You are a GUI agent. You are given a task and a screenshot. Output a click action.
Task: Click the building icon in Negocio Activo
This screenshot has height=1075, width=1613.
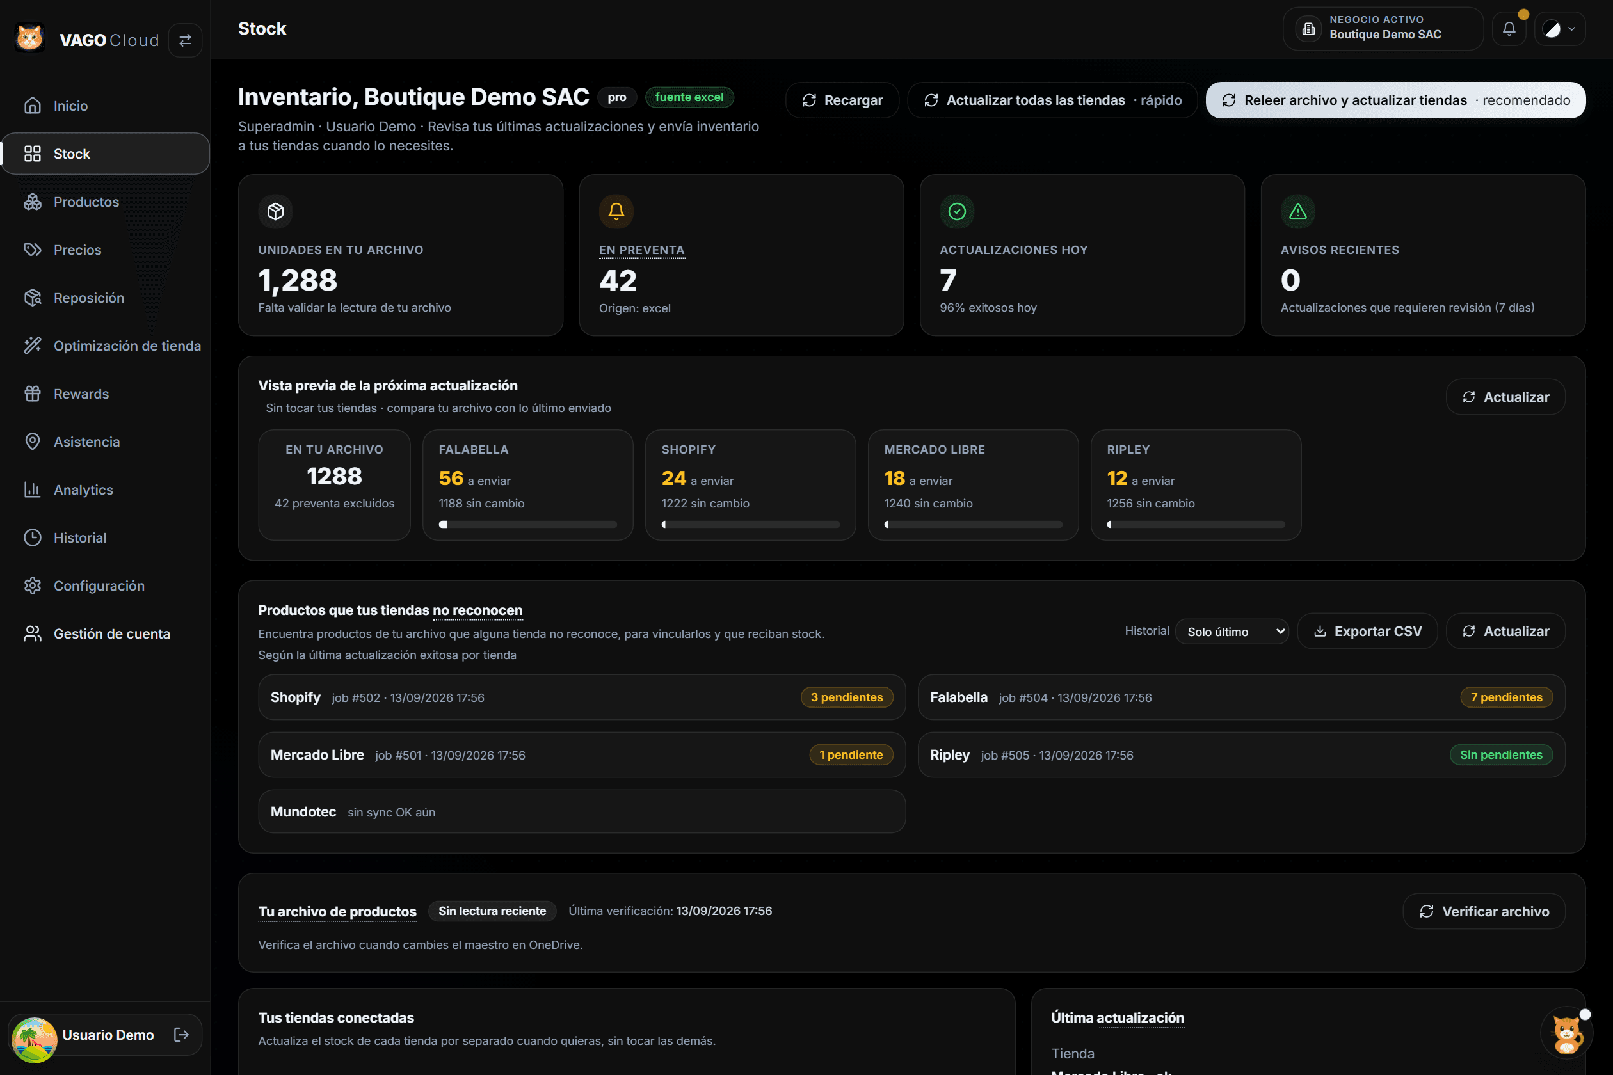1308,29
